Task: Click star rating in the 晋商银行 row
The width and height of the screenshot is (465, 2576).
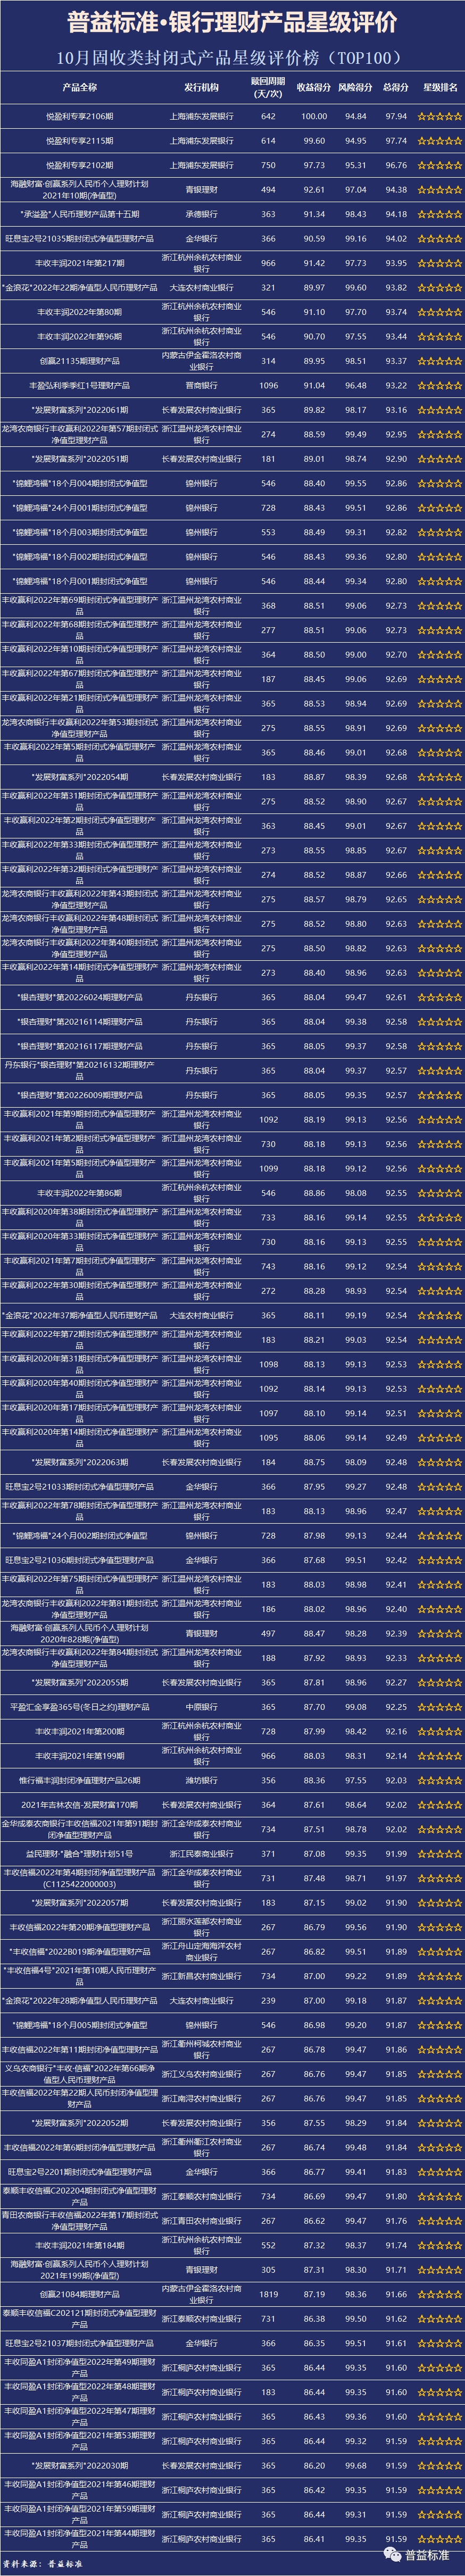Action: 439,385
